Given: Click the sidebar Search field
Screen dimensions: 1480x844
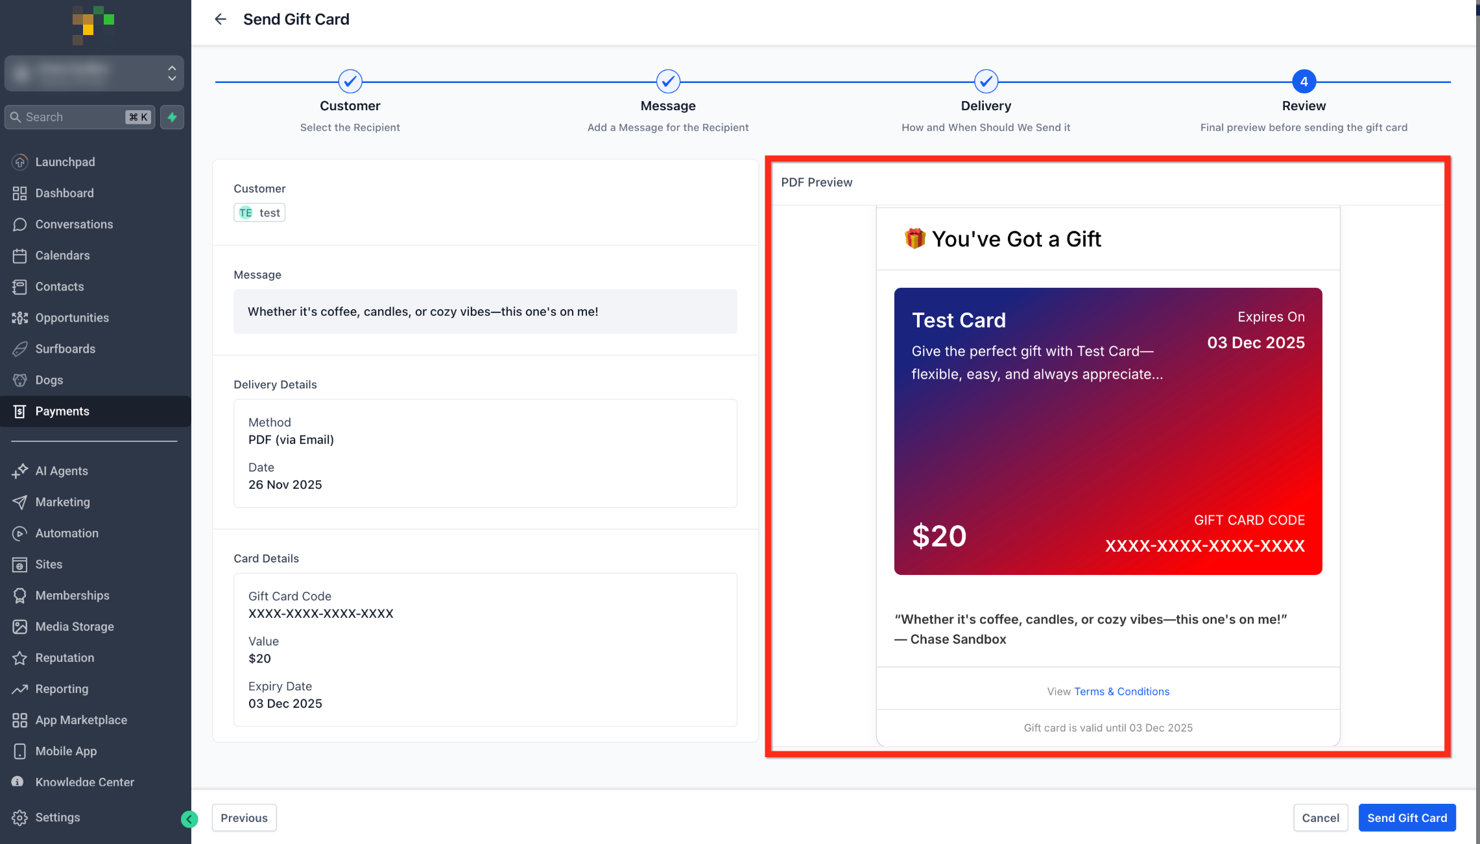Looking at the screenshot, I should (80, 117).
